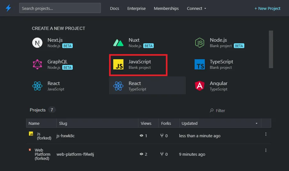Click the slug web-platform-f9lw8j
This screenshot has width=289, height=171.
tap(75, 154)
